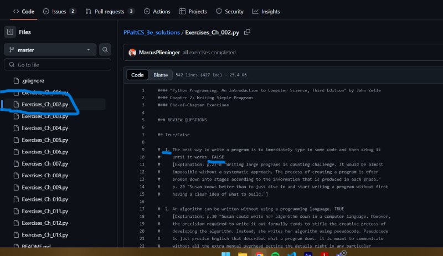Focus the Go to file search field
The image size is (443, 256).
58,65
